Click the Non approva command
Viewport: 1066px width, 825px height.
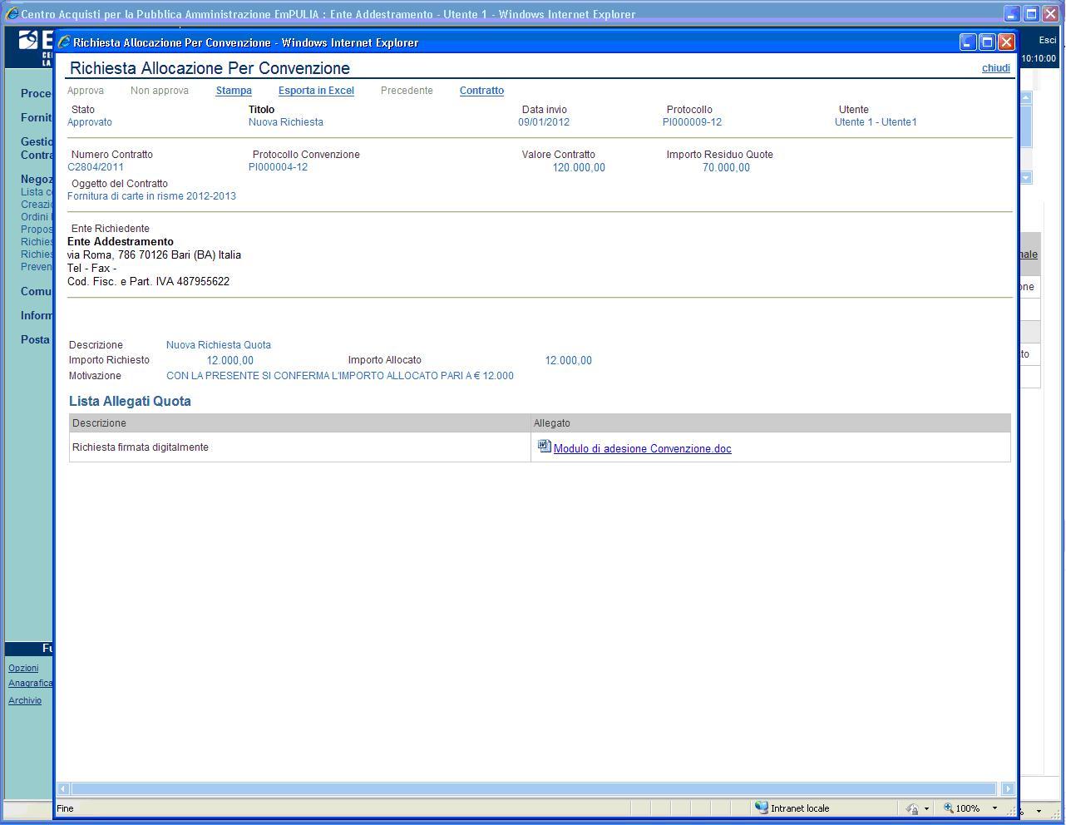tap(160, 91)
